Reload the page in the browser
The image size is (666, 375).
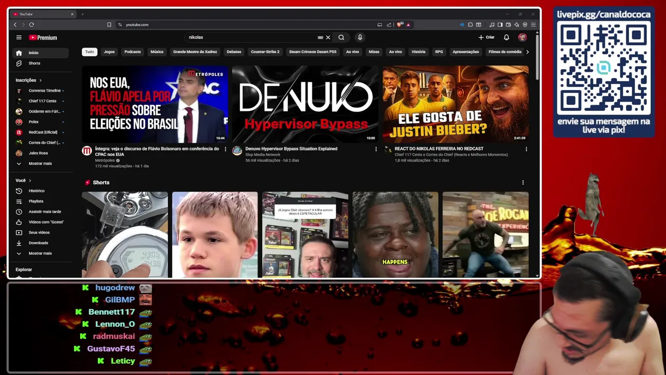32,24
